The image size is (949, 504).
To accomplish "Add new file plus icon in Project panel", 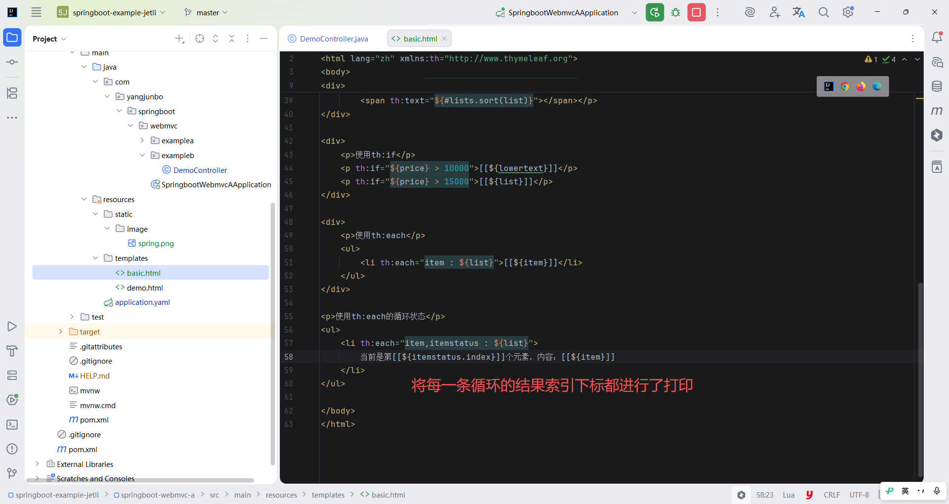I will tap(179, 39).
